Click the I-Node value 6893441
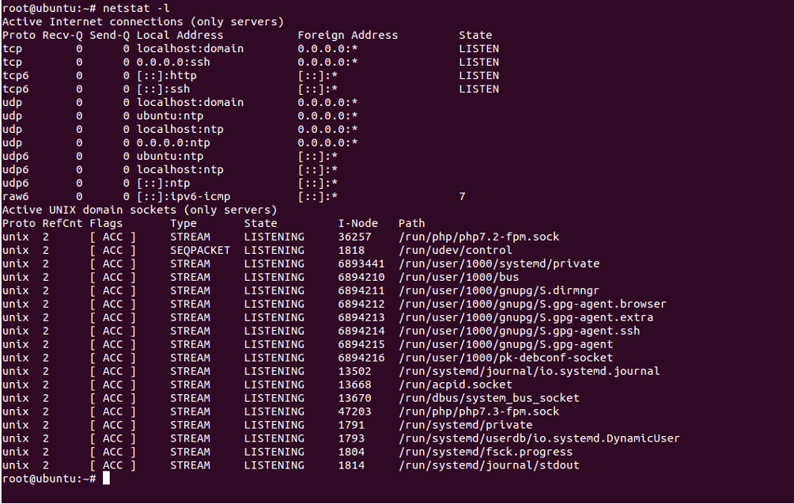Viewport: 794px width, 504px height. coord(361,263)
